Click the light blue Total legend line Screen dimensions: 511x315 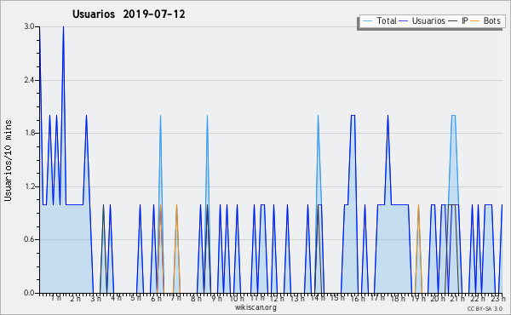(x=367, y=21)
